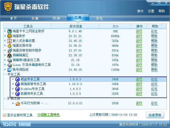The image size is (170, 128).
Task: Expand the 木马行为防御 row
Action: pyautogui.click(x=13, y=103)
